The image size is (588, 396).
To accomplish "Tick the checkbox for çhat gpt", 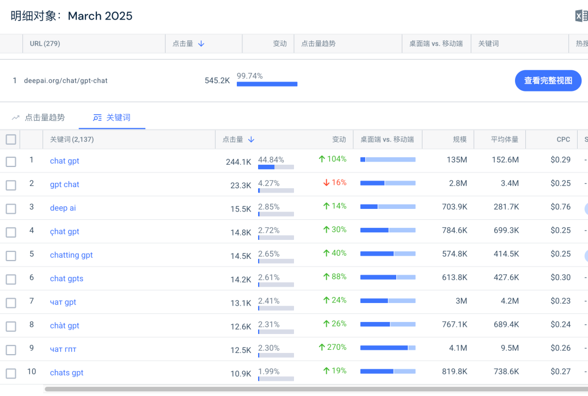I will pyautogui.click(x=11, y=233).
